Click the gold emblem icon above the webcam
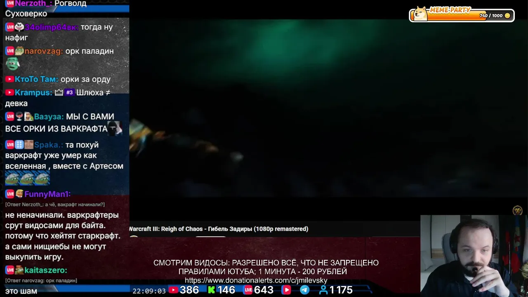The width and height of the screenshot is (528, 297). [517, 211]
